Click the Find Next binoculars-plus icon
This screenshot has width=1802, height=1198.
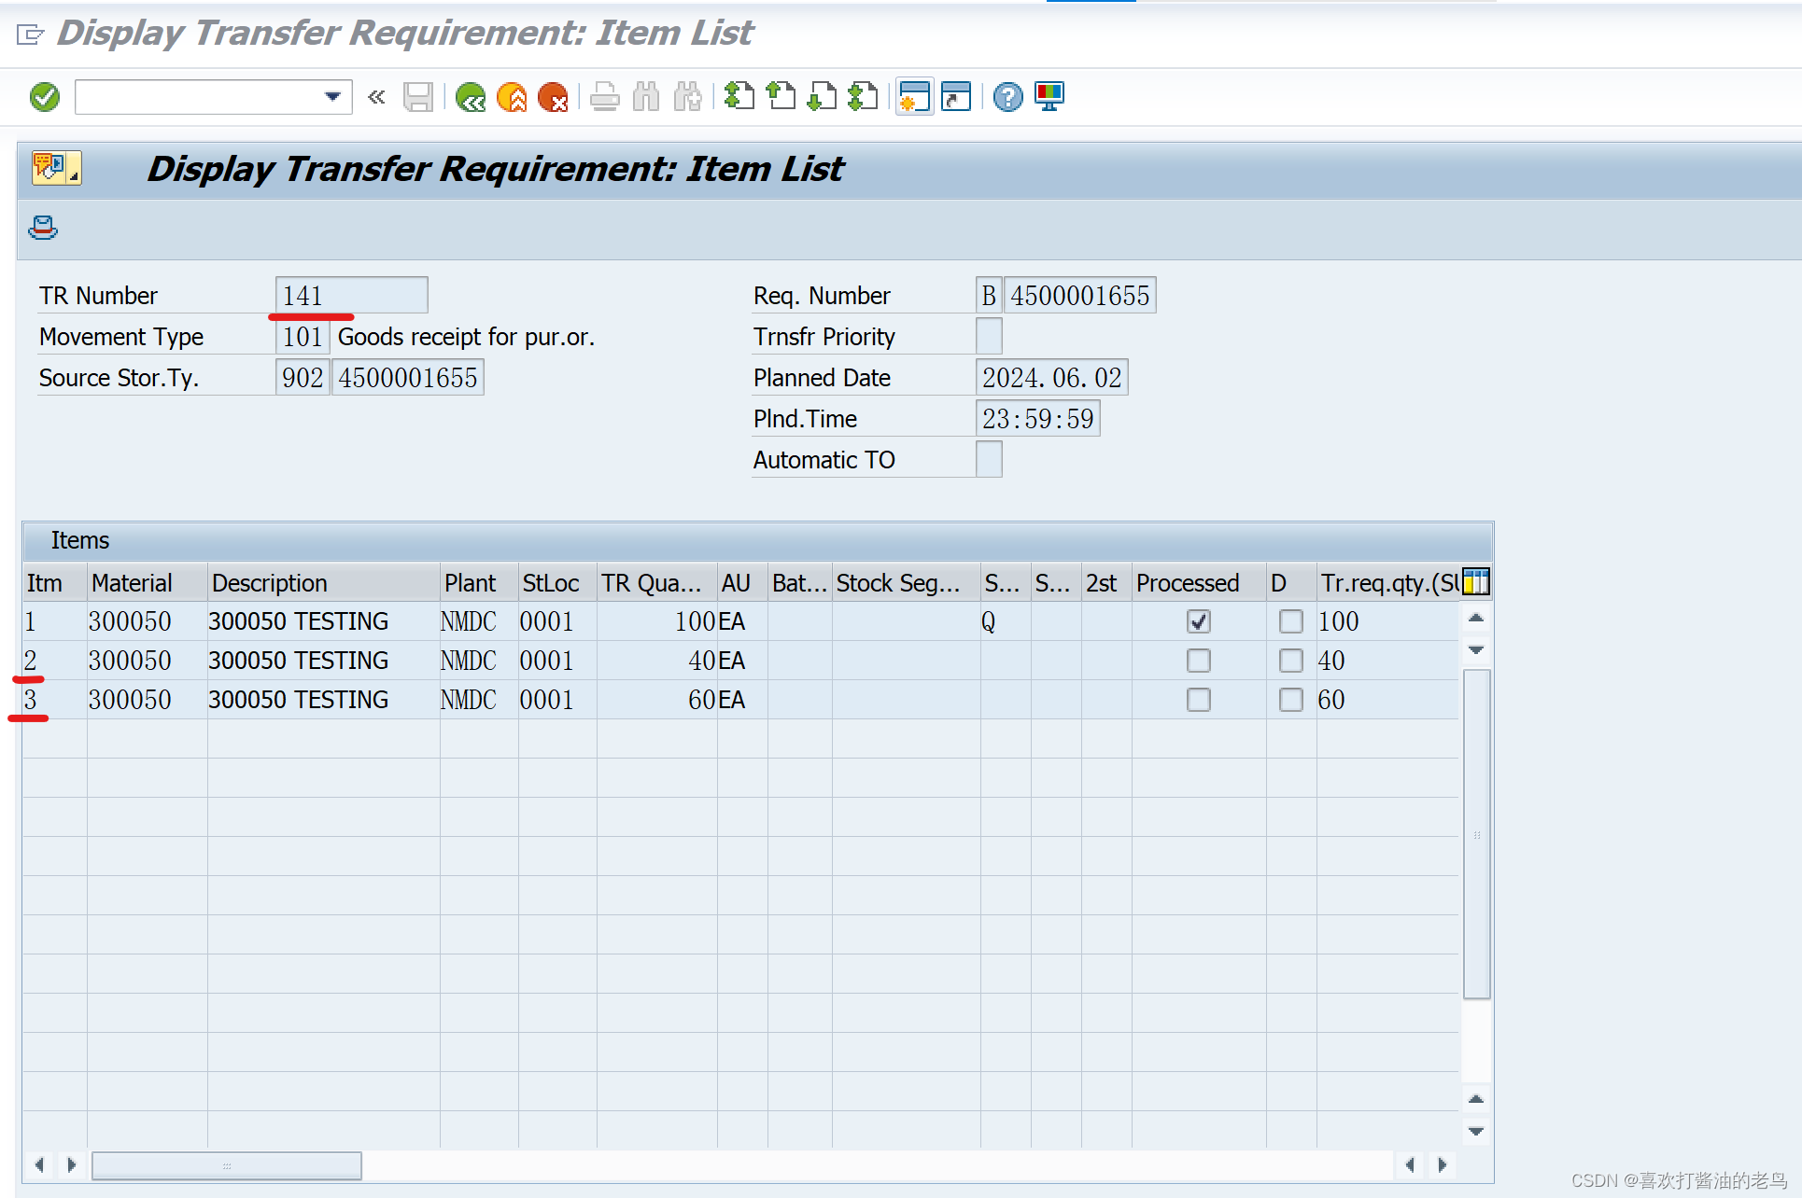(x=688, y=97)
